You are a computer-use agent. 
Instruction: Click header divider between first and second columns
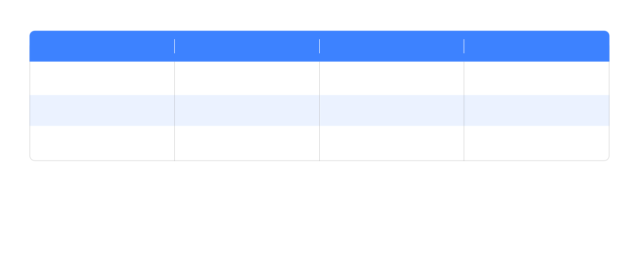point(174,46)
